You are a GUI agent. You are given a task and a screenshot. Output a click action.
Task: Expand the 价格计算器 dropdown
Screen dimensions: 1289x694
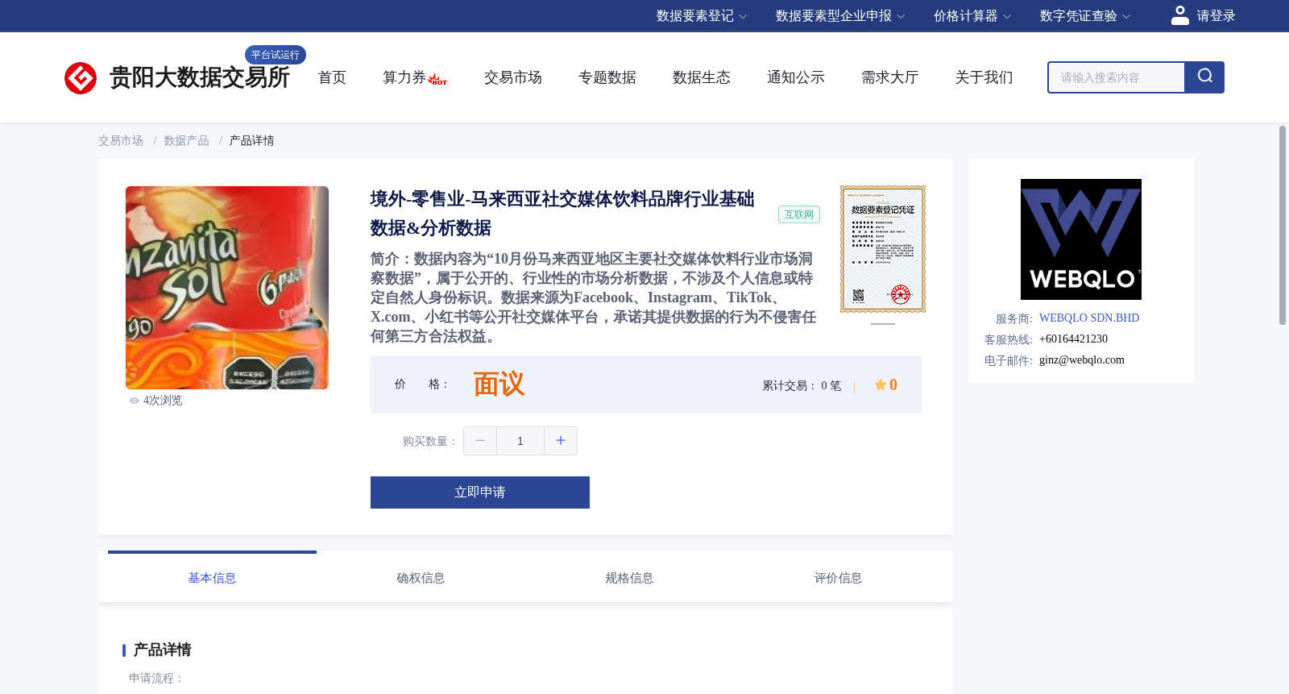tap(972, 16)
